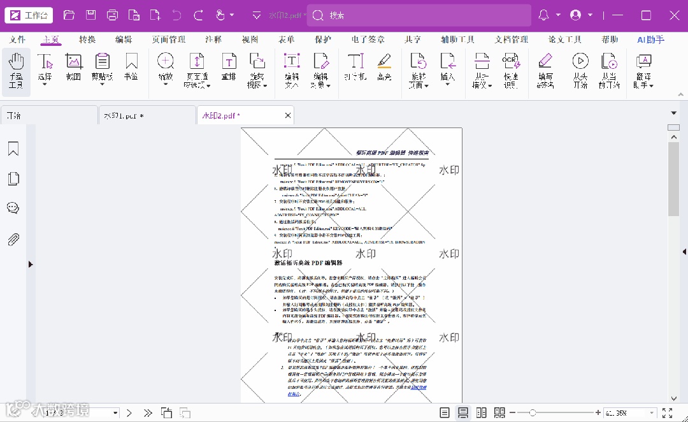This screenshot has height=422, width=688.
Task: Activate the Select text tool
Action: 45,68
